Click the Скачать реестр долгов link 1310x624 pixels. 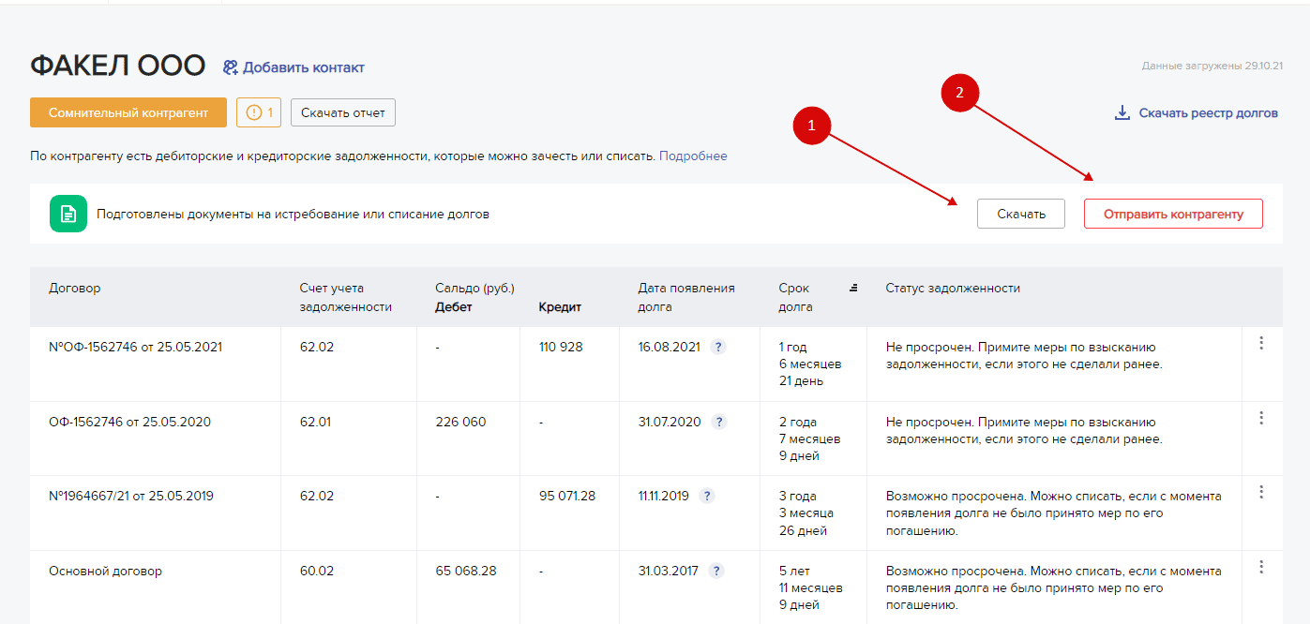(x=1208, y=113)
